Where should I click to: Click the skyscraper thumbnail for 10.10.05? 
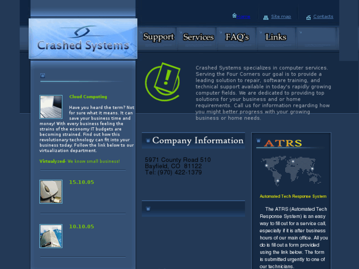click(51, 236)
